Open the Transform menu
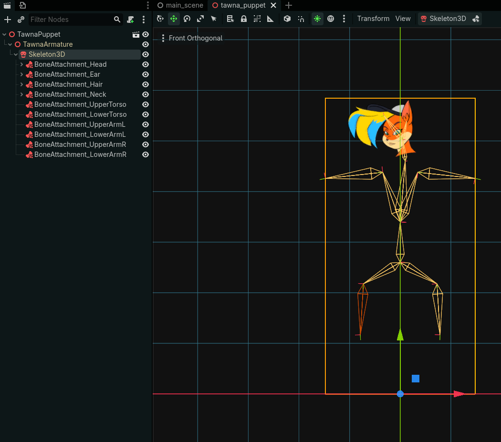This screenshot has width=501, height=442. pos(373,19)
